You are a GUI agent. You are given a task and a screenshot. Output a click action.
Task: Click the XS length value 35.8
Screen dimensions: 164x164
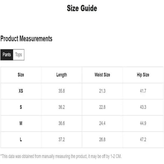pos(61,91)
